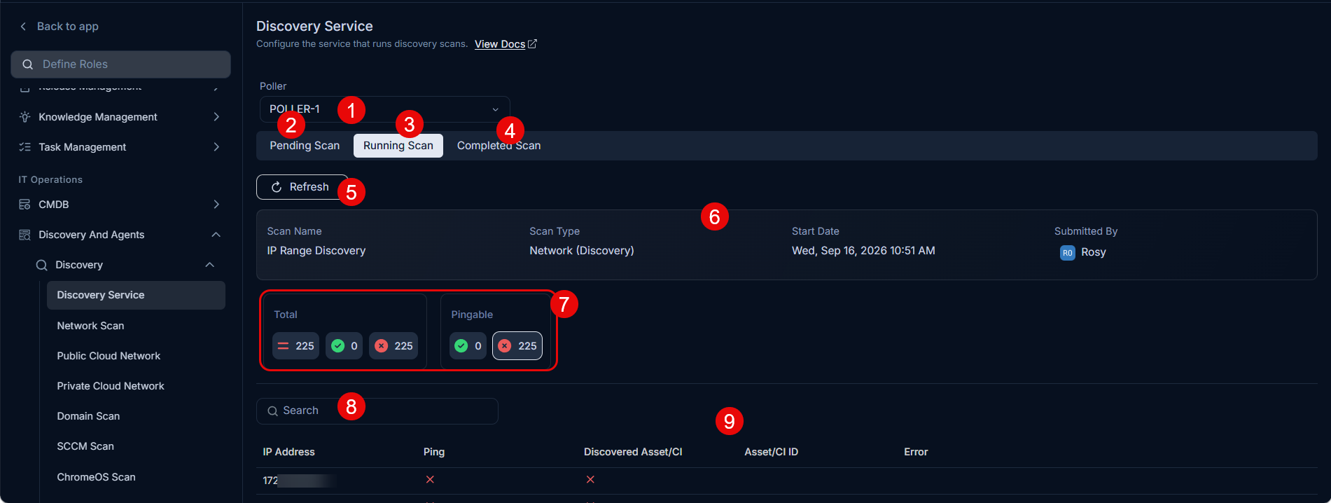Click the IP Range Discovery scan name
This screenshot has height=503, width=1331.
click(316, 251)
